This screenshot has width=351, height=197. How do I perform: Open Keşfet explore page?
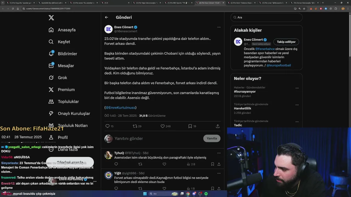click(64, 42)
